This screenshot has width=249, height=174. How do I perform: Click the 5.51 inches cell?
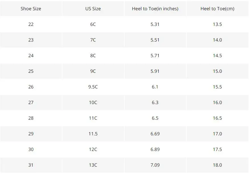155,40
